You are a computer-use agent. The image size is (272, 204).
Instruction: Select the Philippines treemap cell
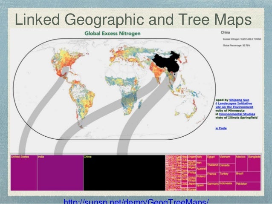192,173
